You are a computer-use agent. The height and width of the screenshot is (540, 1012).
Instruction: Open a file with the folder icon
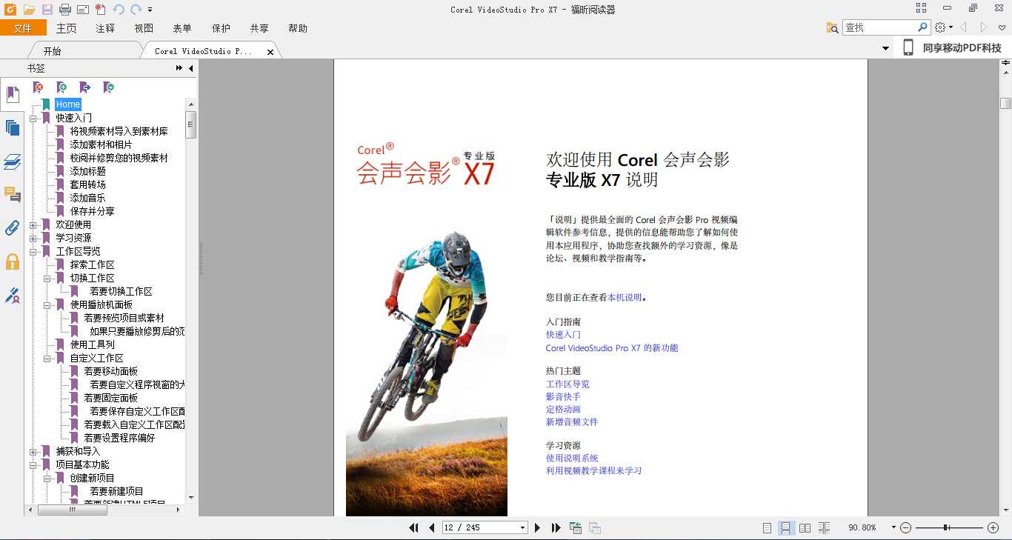point(29,10)
